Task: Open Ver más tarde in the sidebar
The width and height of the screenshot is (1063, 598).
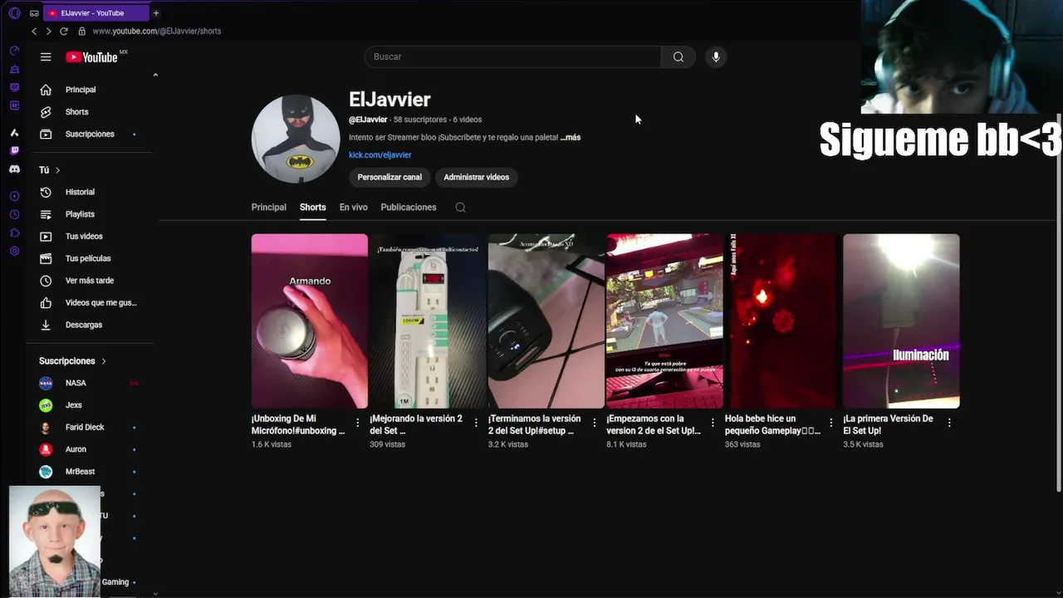Action: [x=90, y=281]
